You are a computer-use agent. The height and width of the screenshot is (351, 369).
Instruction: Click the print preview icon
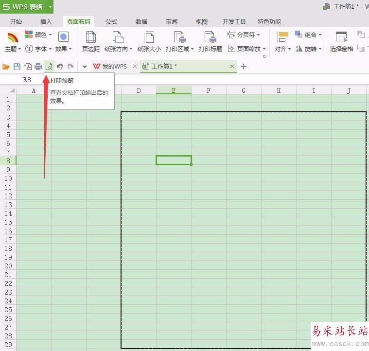[x=49, y=67]
